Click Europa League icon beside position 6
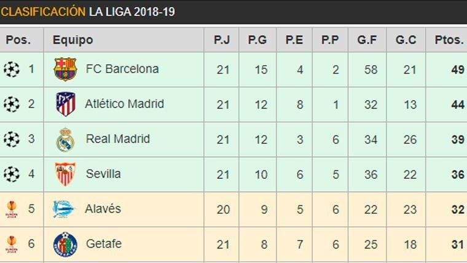467x263 pixels. [12, 244]
